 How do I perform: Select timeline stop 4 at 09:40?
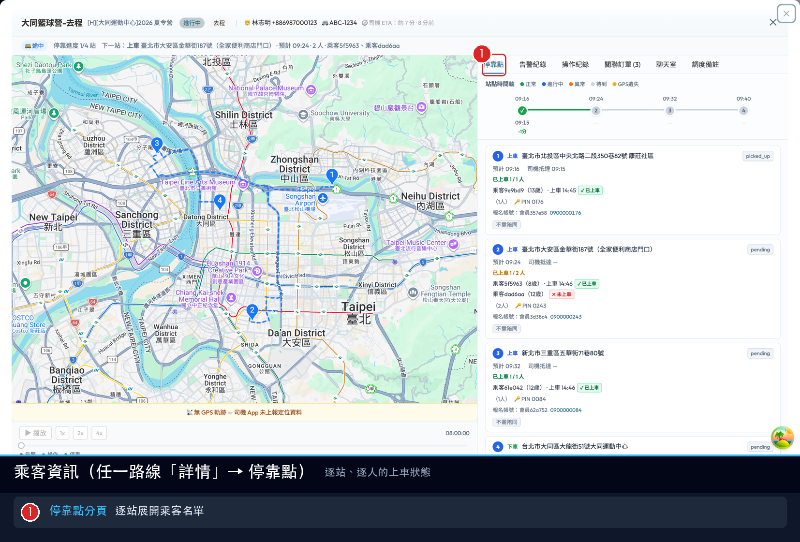743,111
